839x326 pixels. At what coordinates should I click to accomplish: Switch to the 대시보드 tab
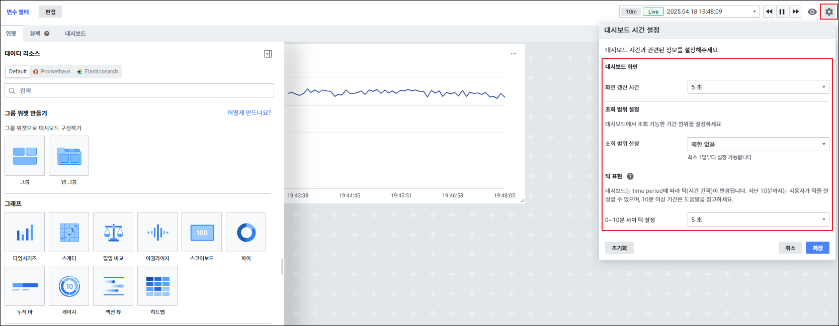[x=75, y=34]
